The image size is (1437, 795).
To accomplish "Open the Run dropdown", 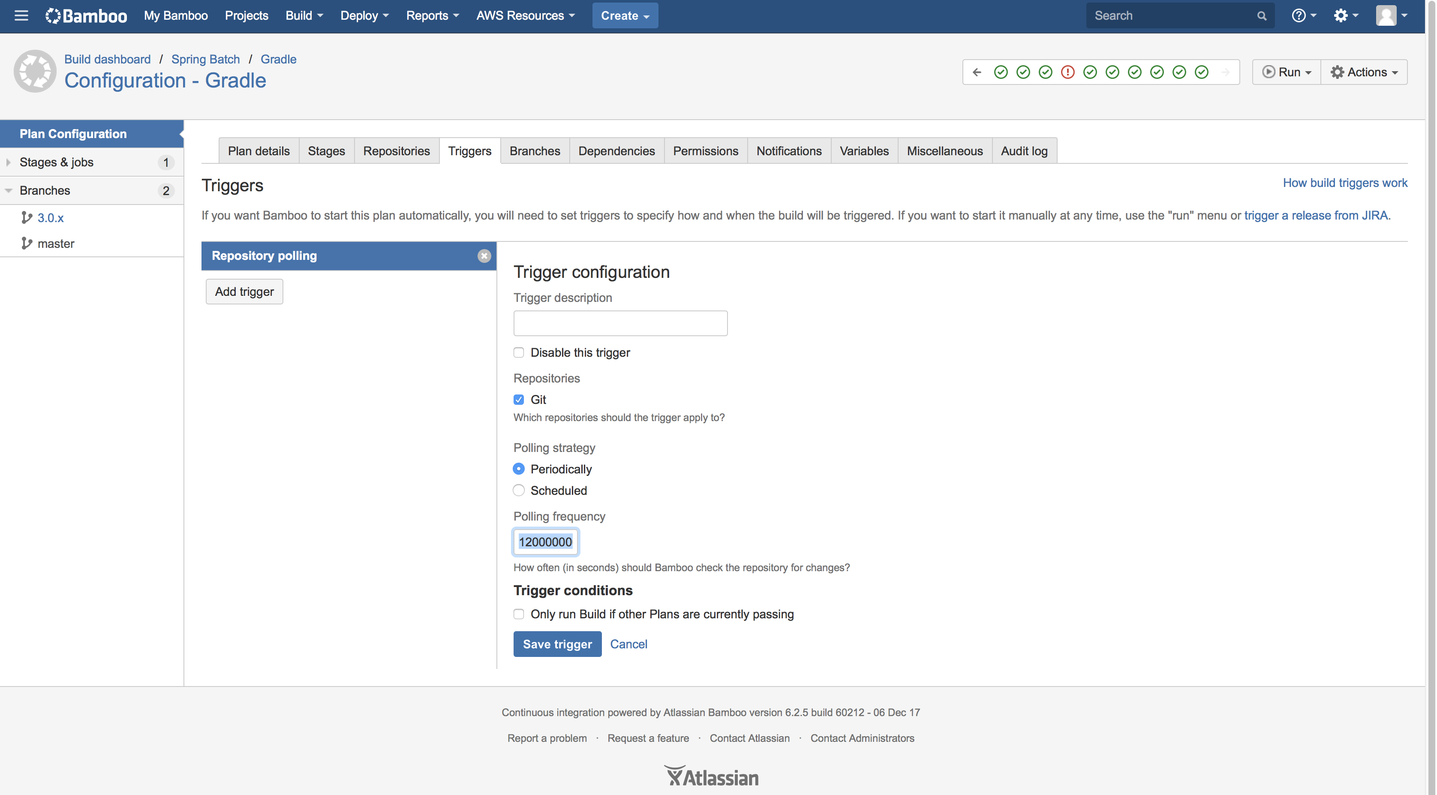I will click(x=1287, y=72).
